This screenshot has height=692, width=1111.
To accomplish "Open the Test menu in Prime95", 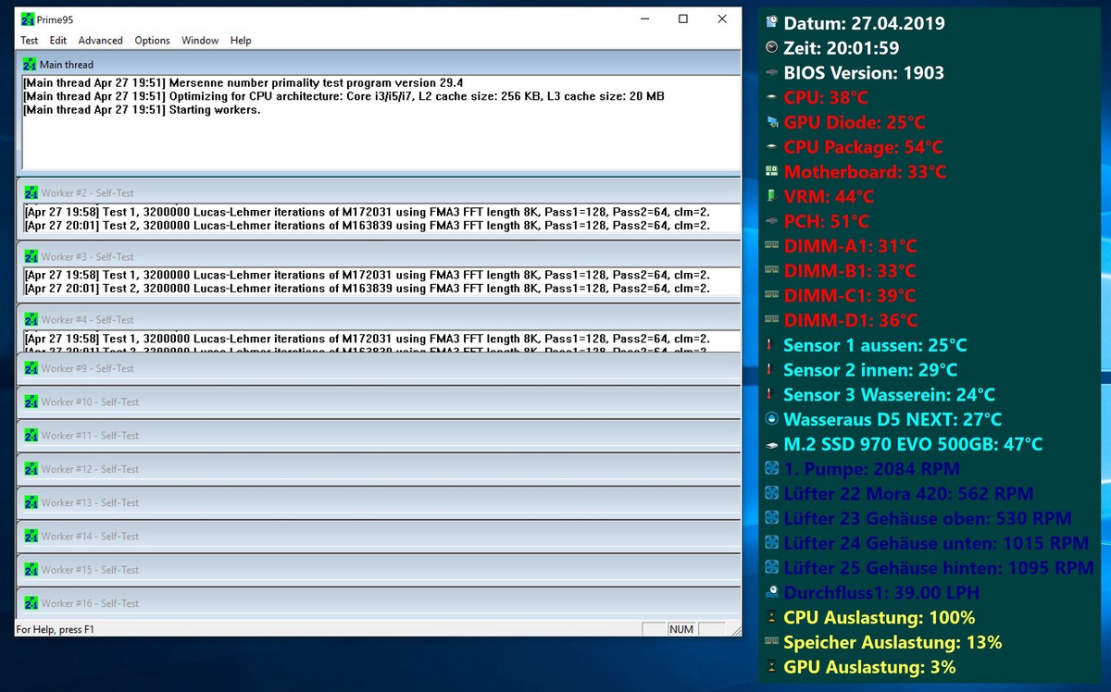I will [x=30, y=41].
